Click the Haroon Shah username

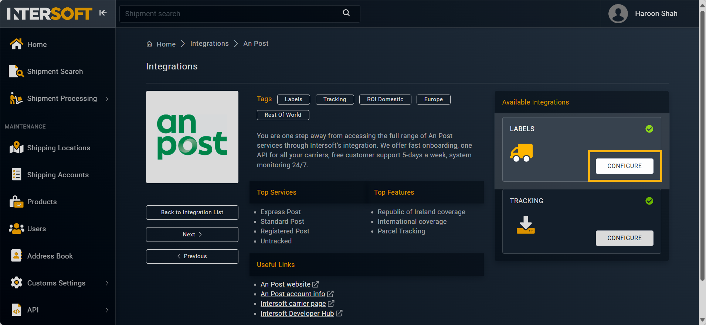656,14
